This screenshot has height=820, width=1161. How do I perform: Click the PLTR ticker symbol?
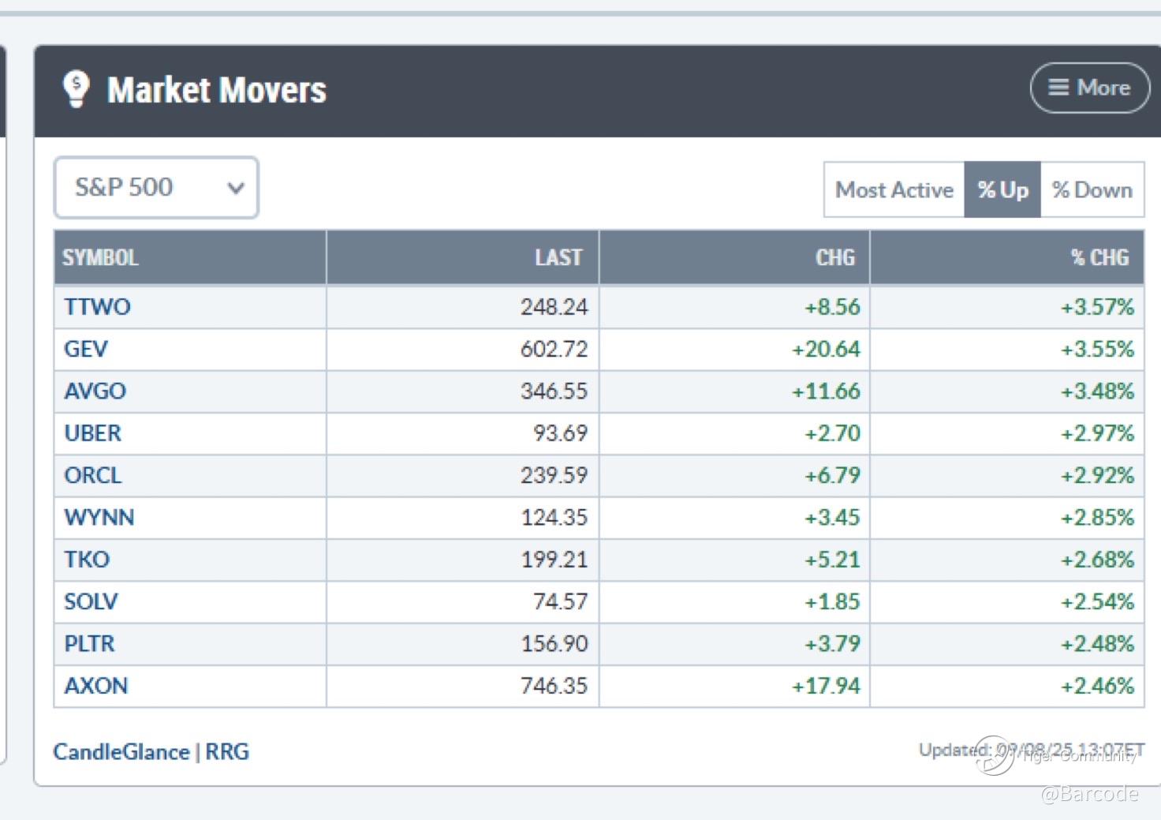tap(89, 644)
